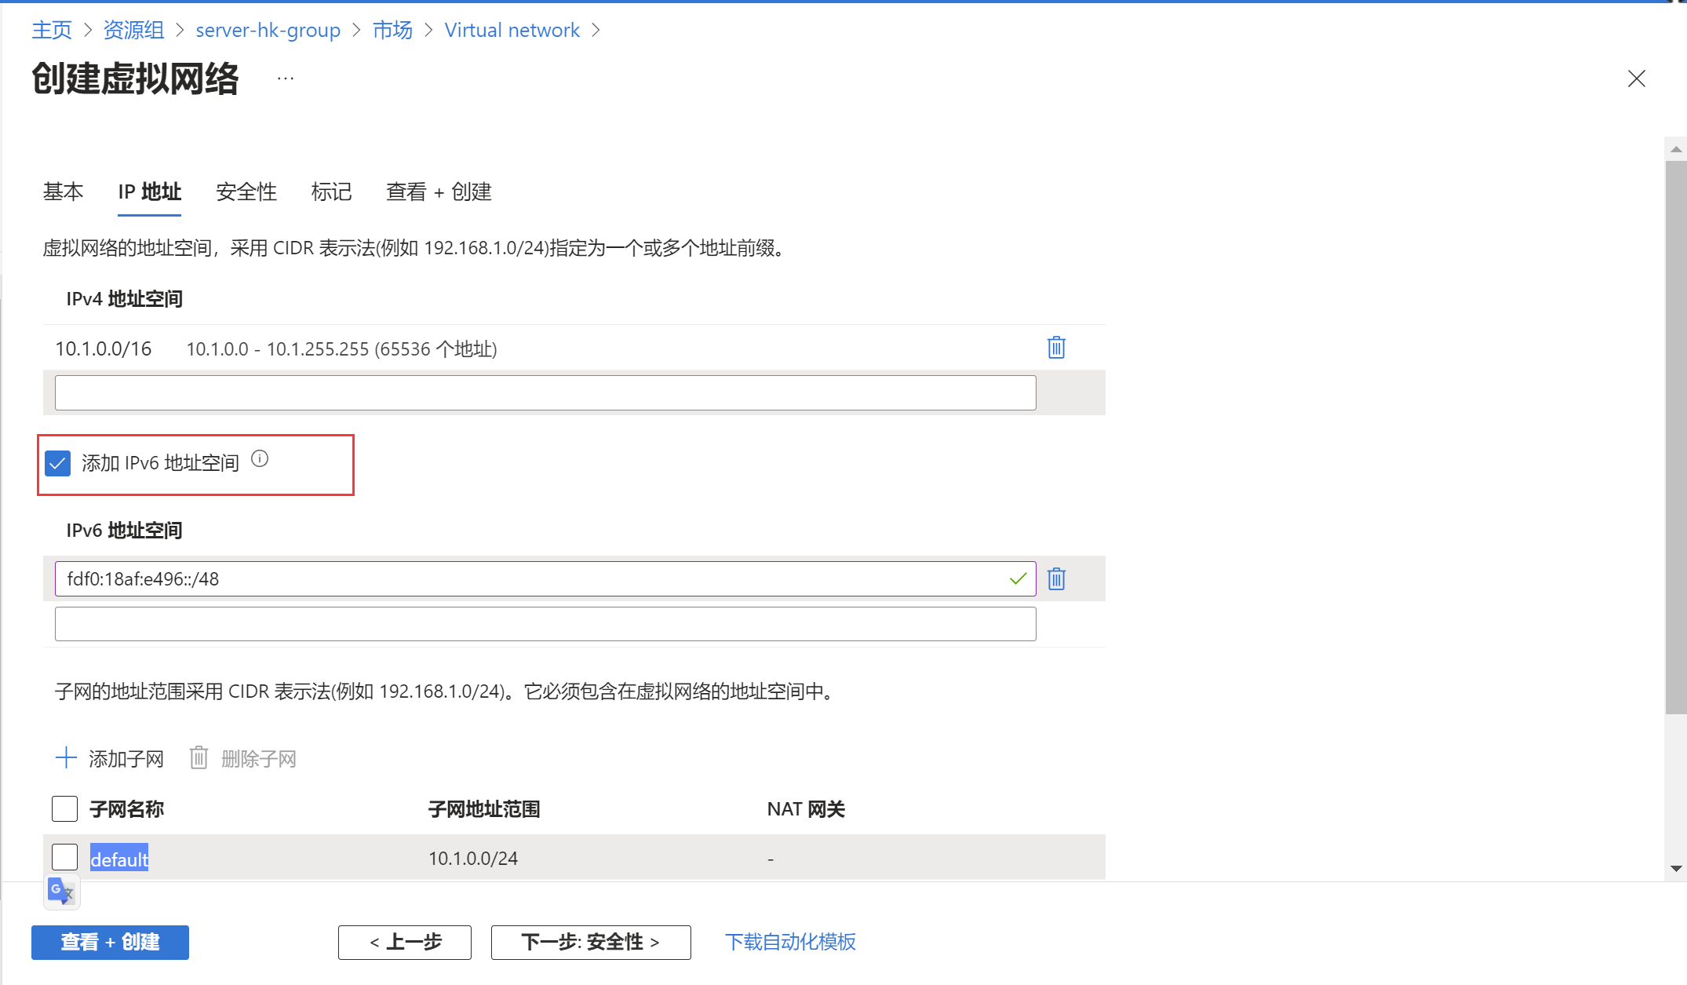Delete the IPv4 address space 10.1.0.0/16
Image resolution: width=1687 pixels, height=985 pixels.
click(1056, 348)
